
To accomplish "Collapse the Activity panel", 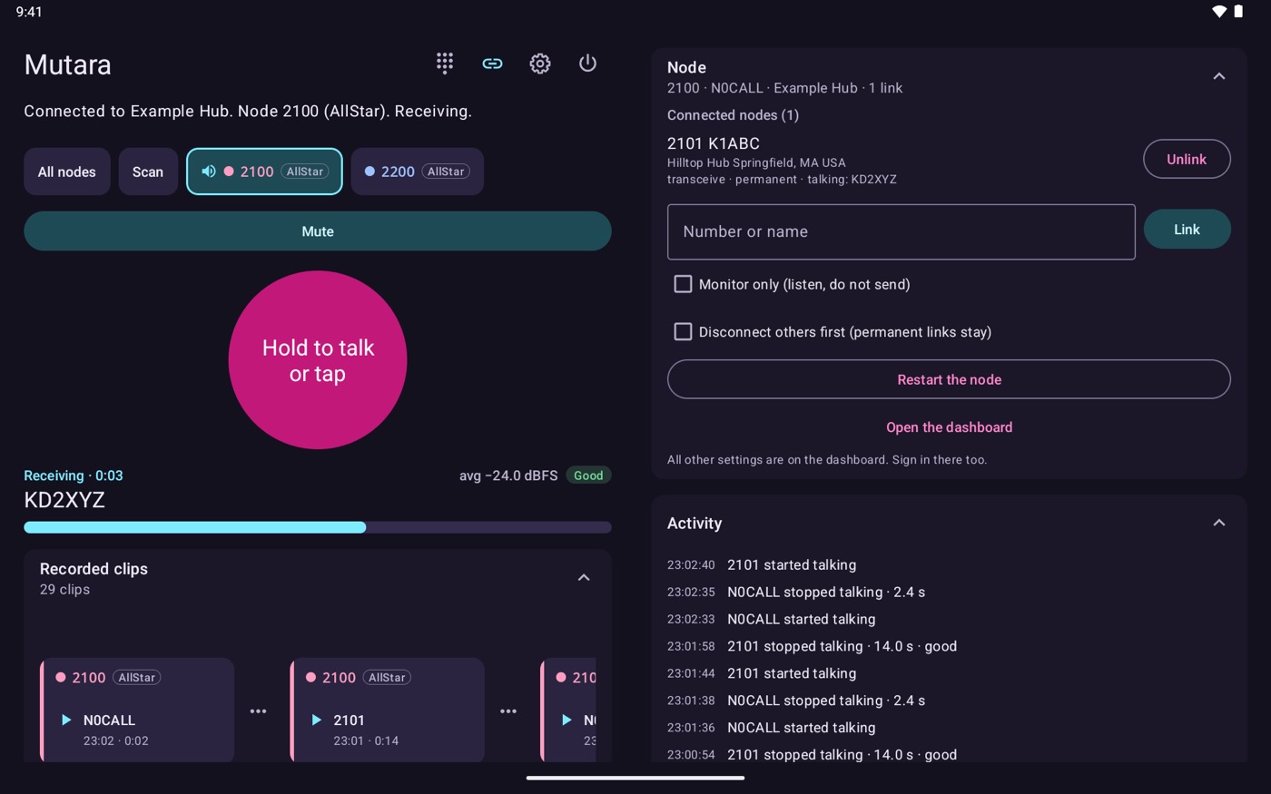I will 1219,523.
